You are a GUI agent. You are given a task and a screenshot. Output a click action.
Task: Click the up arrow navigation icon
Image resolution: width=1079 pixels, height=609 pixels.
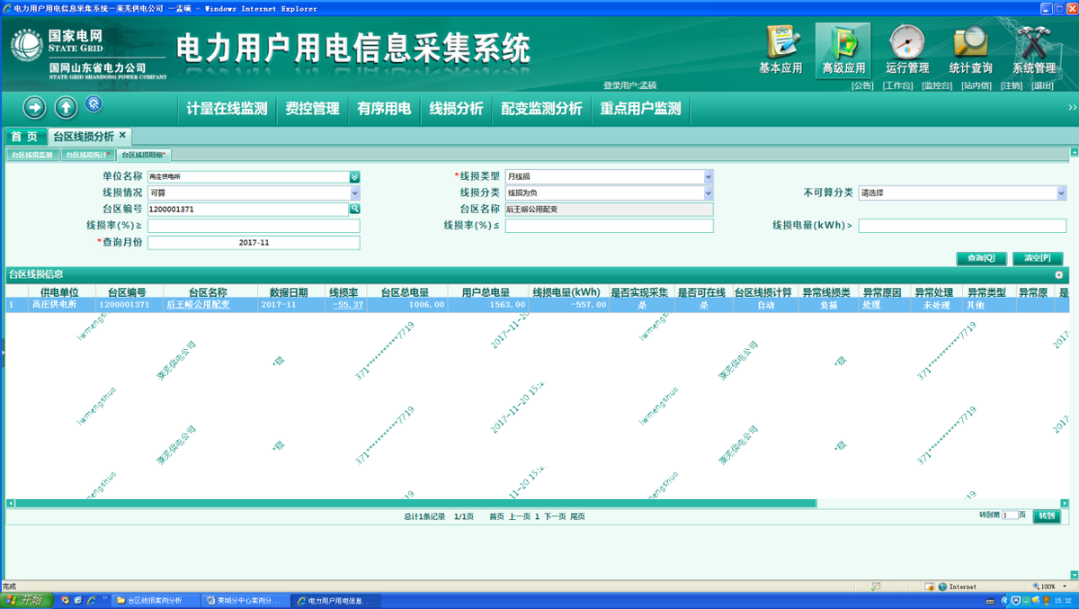tap(66, 108)
